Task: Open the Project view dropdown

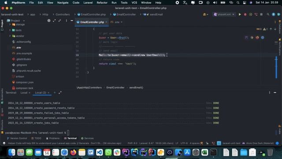Action: (x=16, y=21)
